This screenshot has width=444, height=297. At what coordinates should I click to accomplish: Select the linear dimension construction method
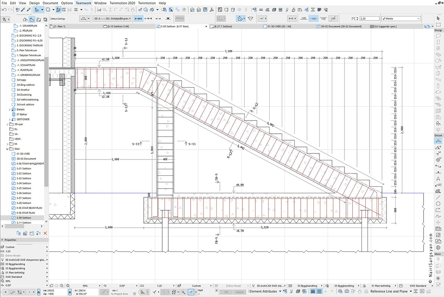[x=138, y=19]
